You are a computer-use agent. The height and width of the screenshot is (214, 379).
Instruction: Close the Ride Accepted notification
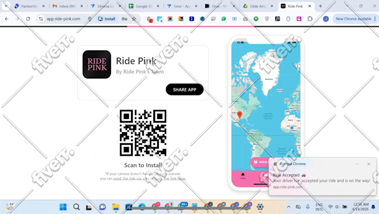(x=368, y=164)
